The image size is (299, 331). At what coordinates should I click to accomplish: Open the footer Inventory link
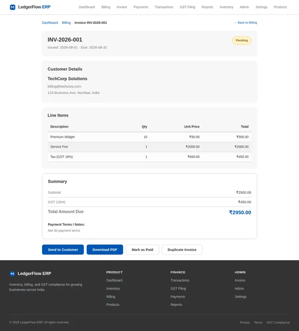113,288
